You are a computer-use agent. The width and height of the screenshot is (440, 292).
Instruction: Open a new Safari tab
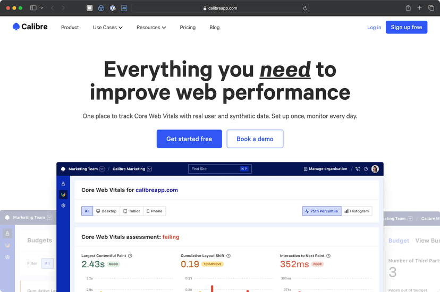coord(419,8)
